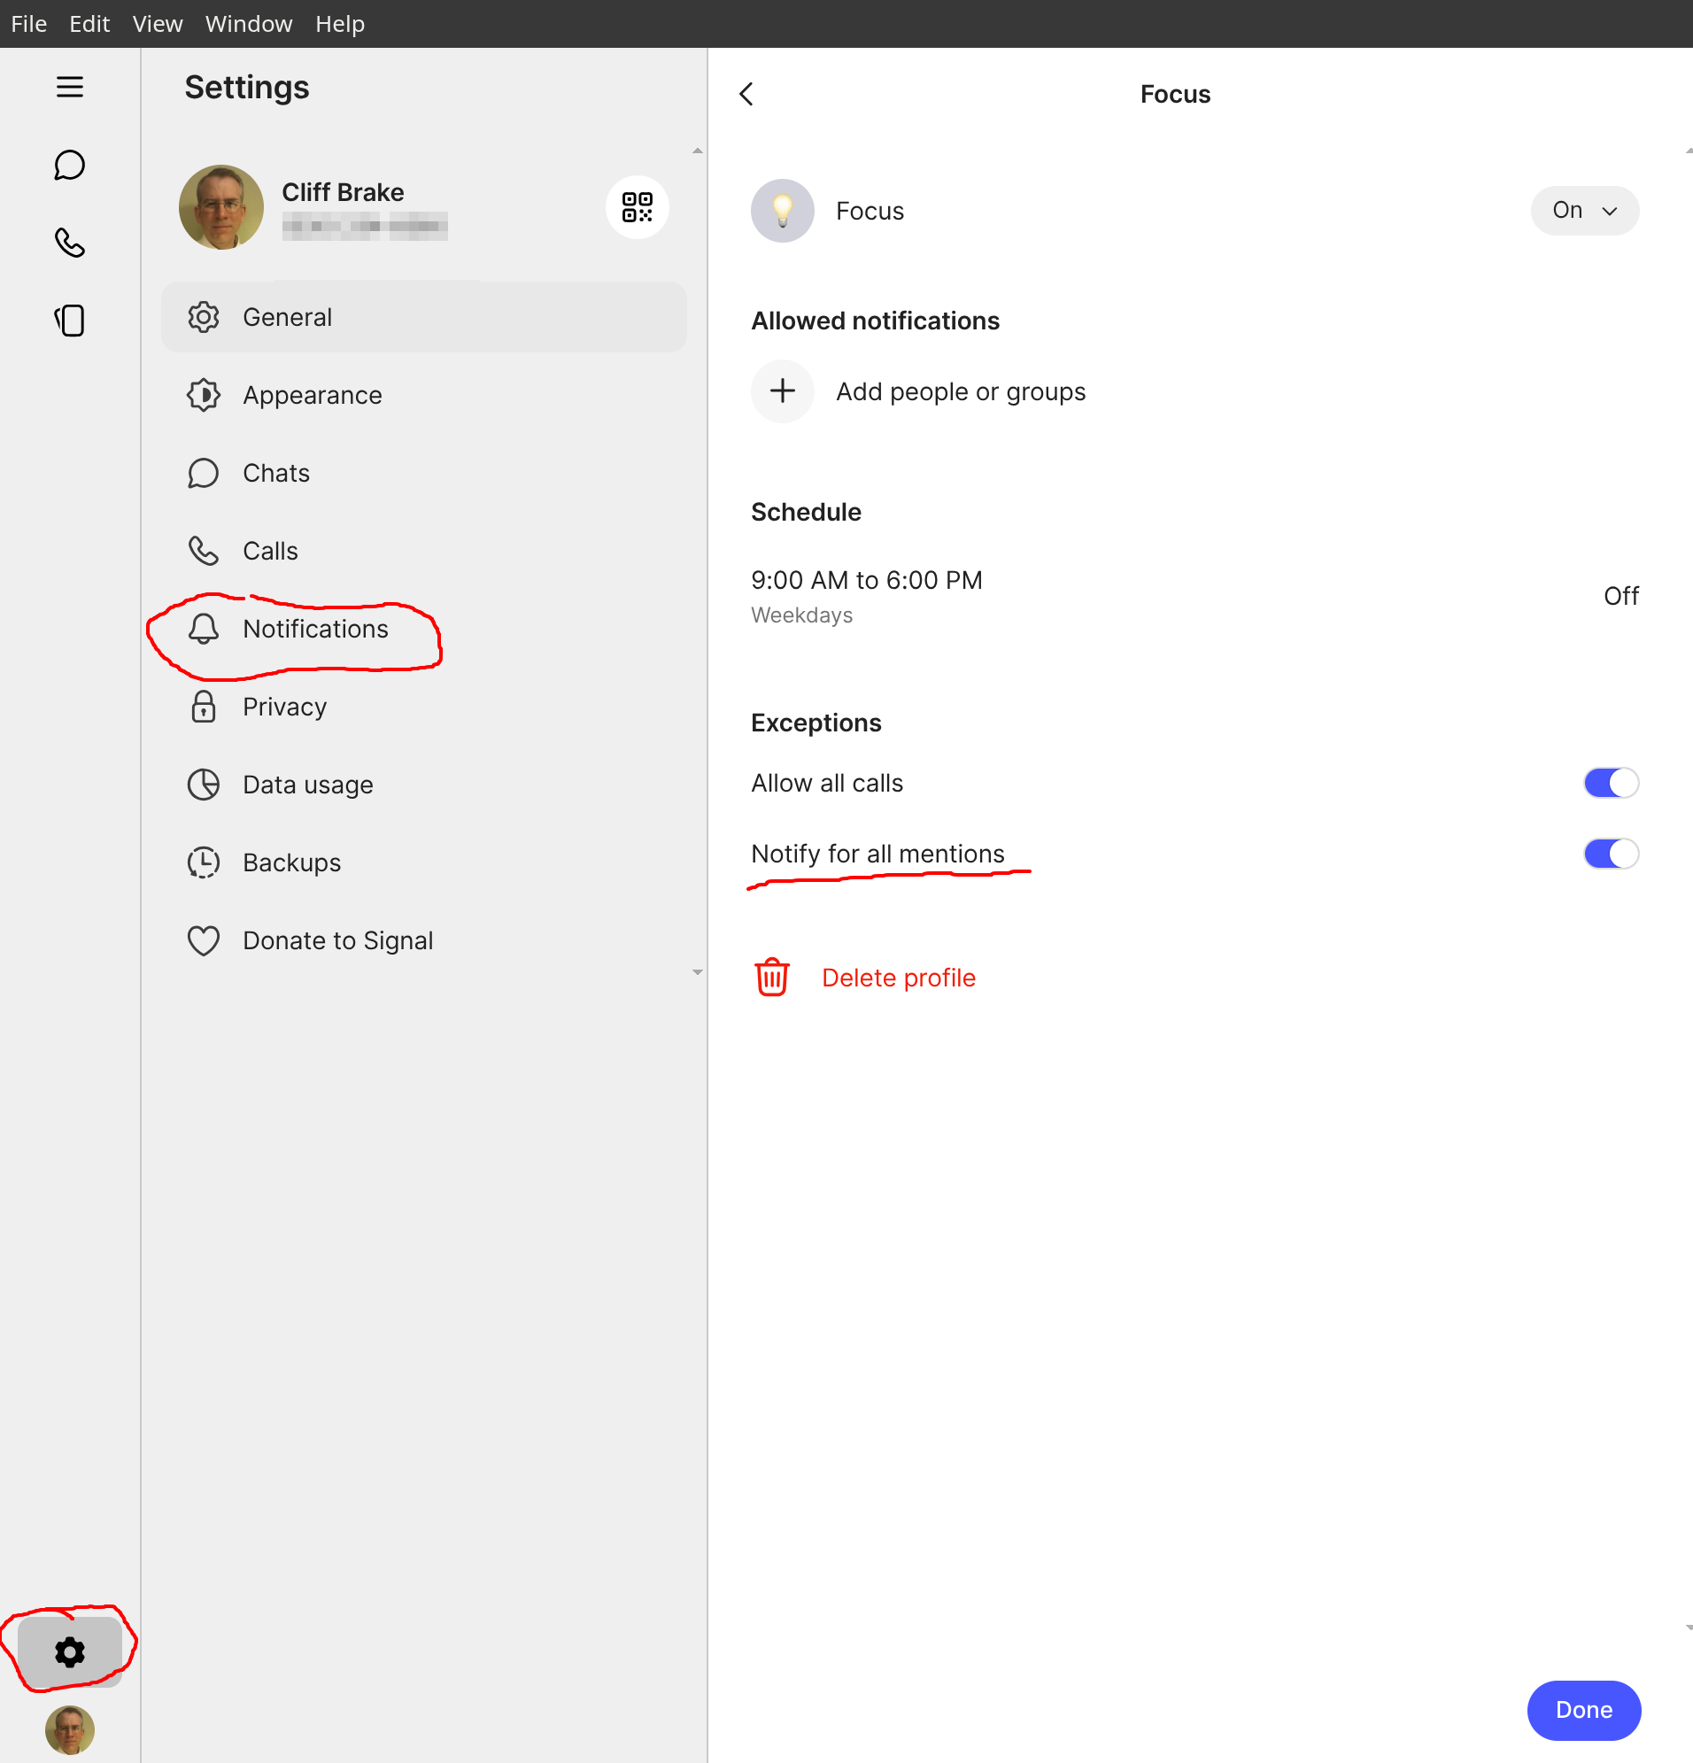Screen dimensions: 1693x1763
Task: Click the profile avatar at bottom left
Action: pos(69,1728)
